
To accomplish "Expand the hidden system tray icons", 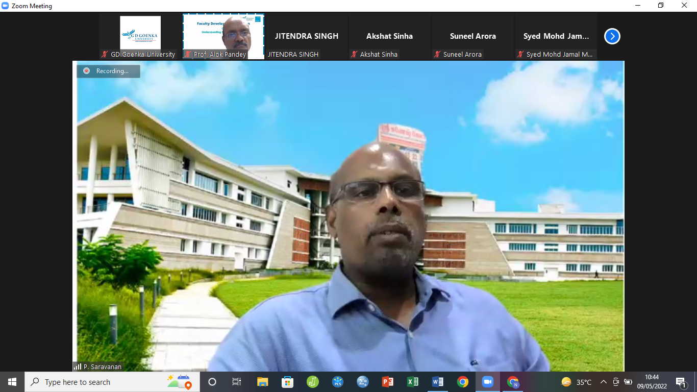I will coord(603,382).
